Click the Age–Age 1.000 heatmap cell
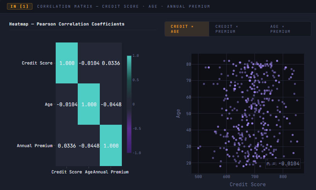Viewport: 316px width, 190px height. coord(89,104)
